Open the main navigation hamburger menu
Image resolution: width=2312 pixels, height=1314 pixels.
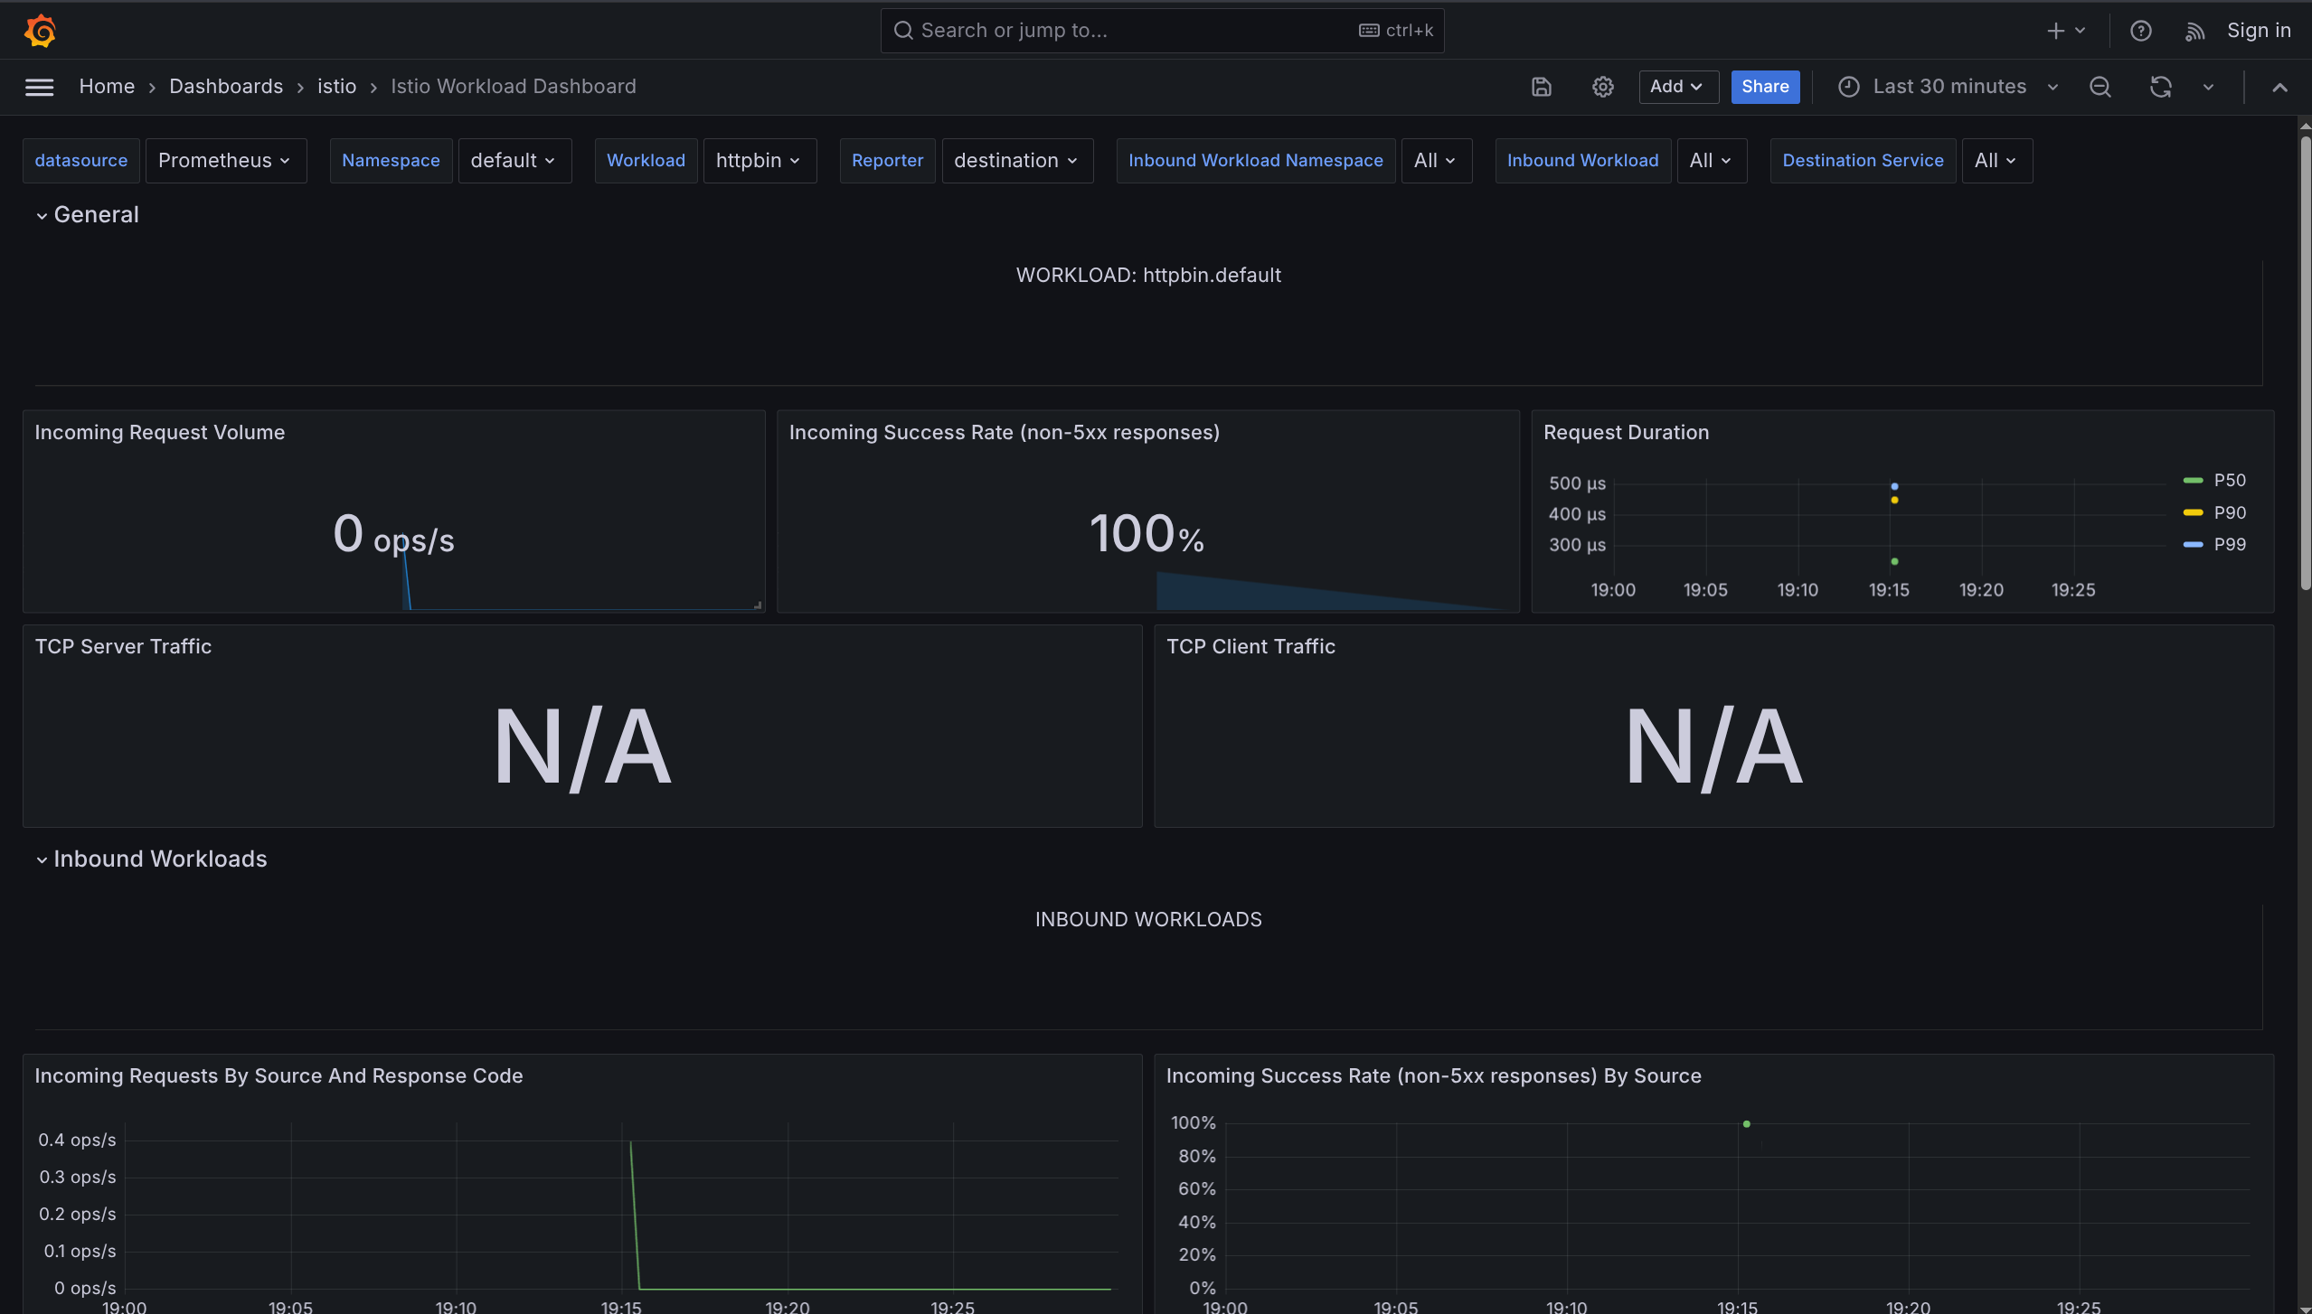pyautogui.click(x=39, y=87)
